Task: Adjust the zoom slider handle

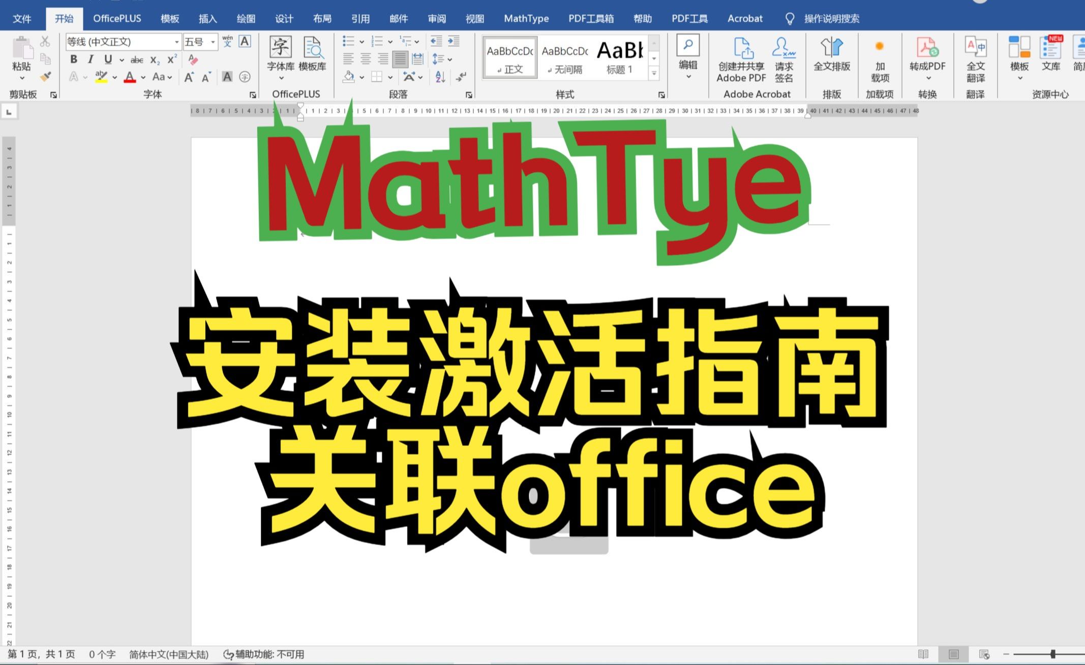Action: point(1052,654)
